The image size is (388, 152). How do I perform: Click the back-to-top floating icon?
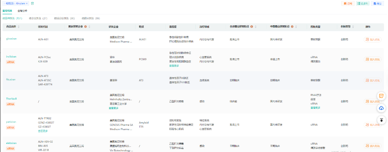pyautogui.click(x=381, y=120)
